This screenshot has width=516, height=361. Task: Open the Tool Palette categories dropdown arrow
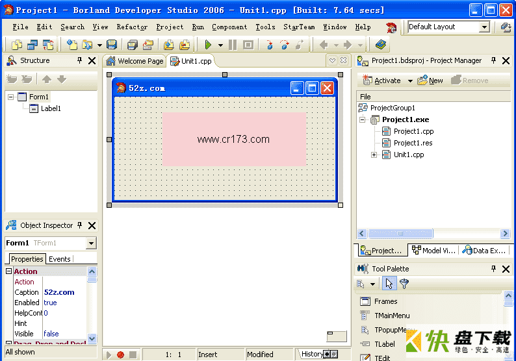(x=372, y=284)
